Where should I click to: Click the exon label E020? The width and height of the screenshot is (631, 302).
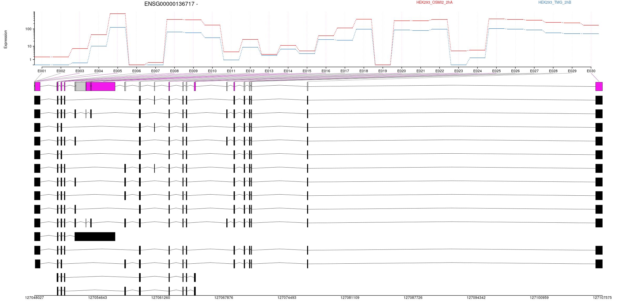401,71
